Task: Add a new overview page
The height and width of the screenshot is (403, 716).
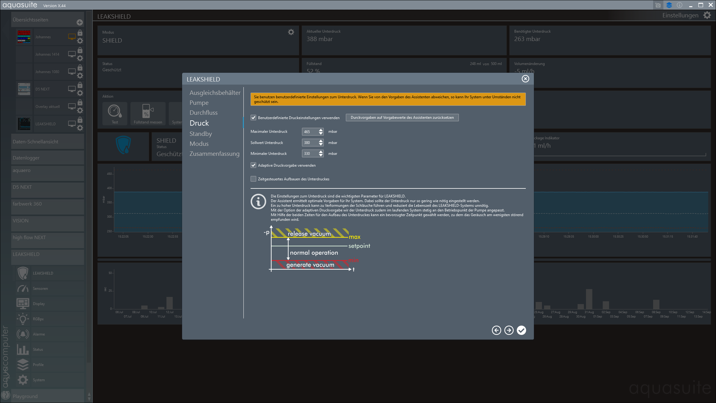Action: coord(80,22)
